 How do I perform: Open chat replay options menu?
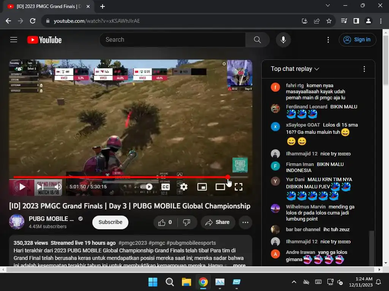(364, 69)
